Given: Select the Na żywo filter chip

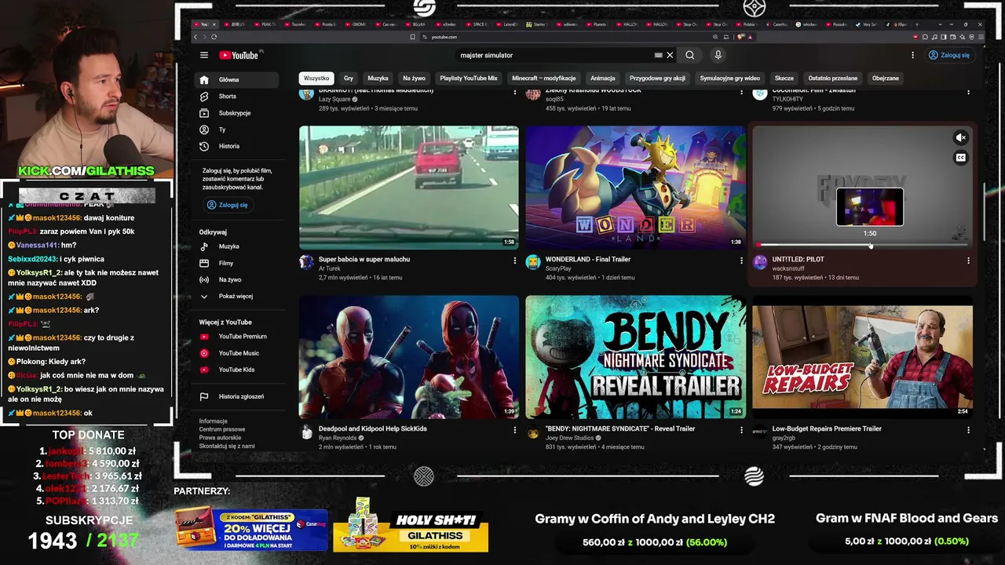Looking at the screenshot, I should click(414, 78).
